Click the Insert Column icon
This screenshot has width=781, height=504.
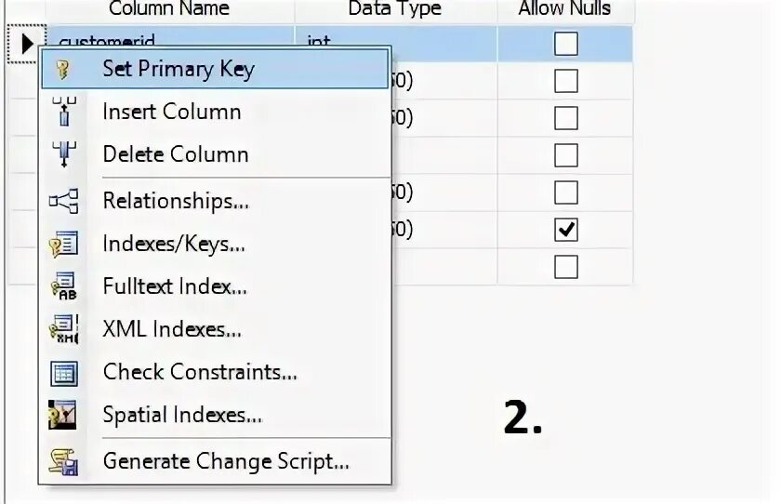pos(64,111)
